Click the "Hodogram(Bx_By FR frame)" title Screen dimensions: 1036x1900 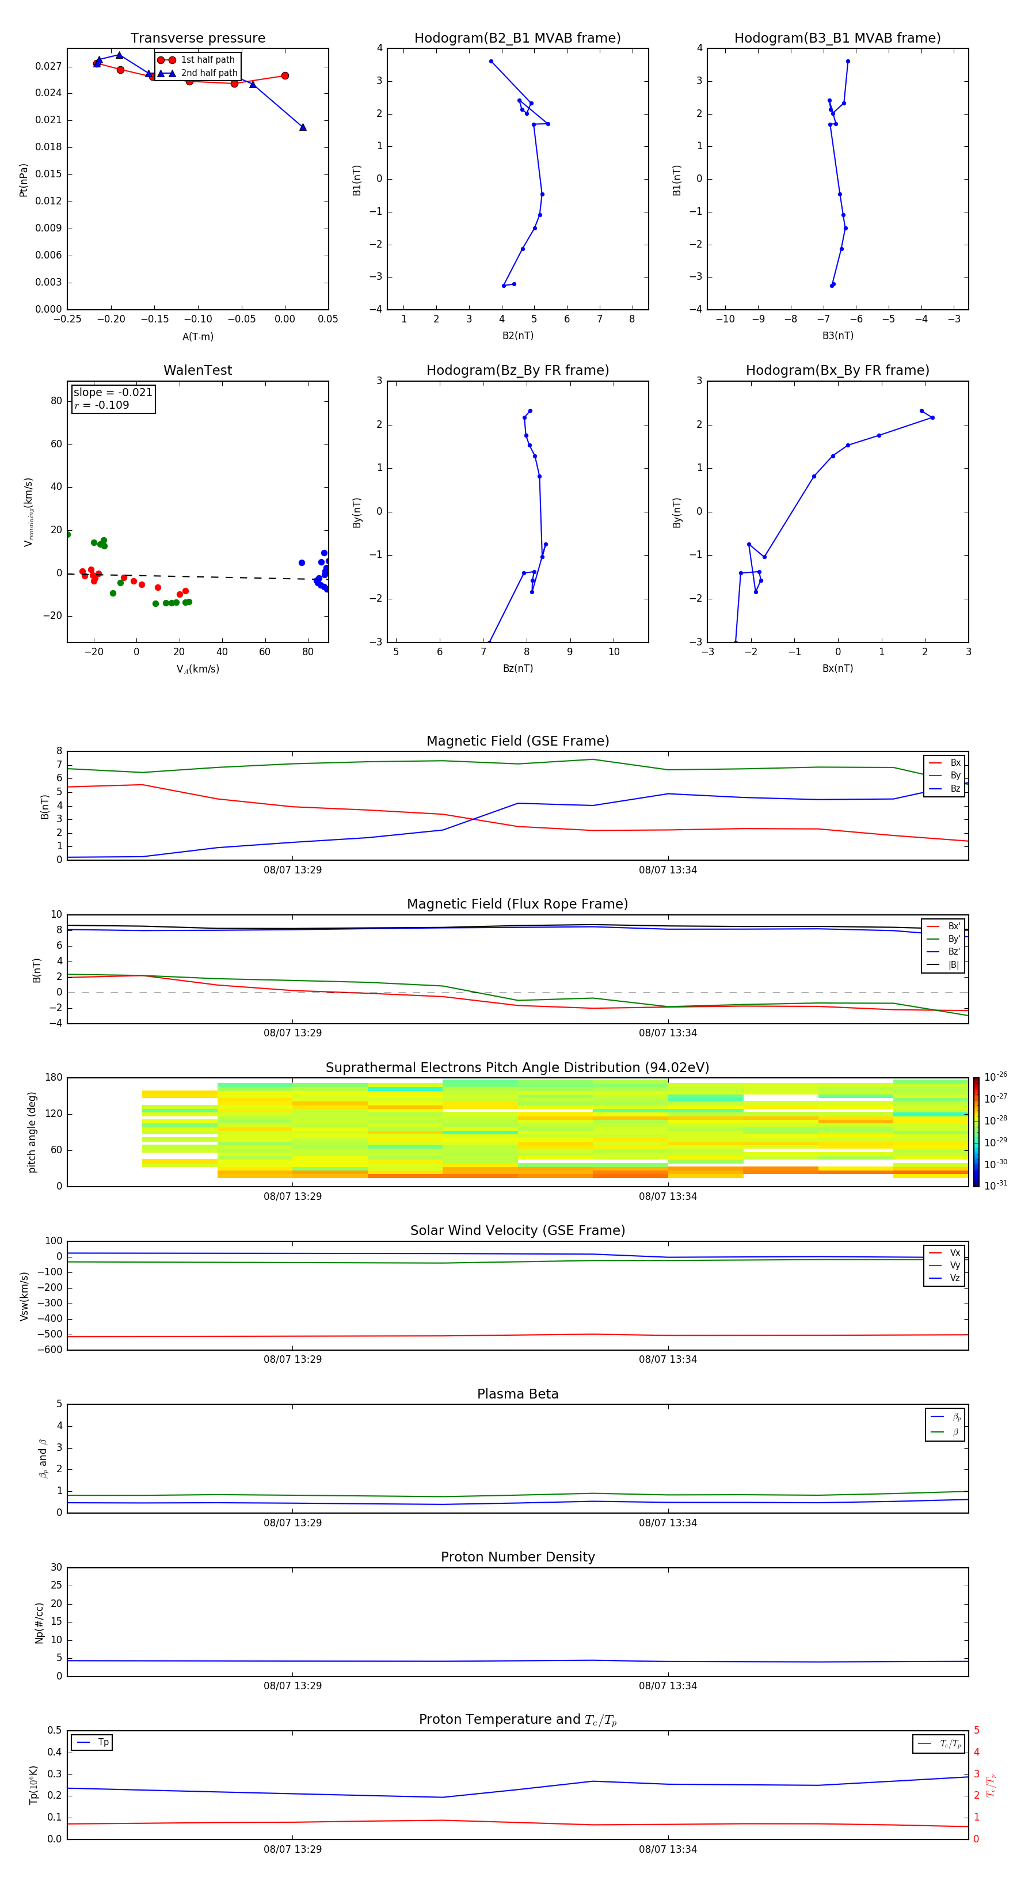click(x=837, y=370)
